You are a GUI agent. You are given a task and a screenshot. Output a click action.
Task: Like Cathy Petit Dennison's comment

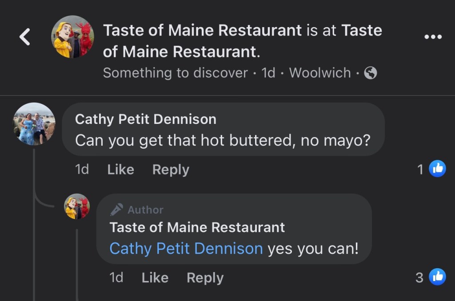120,169
